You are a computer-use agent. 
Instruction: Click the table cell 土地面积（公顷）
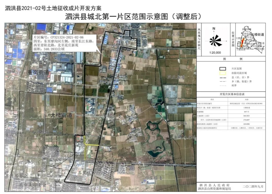coord(203,116)
